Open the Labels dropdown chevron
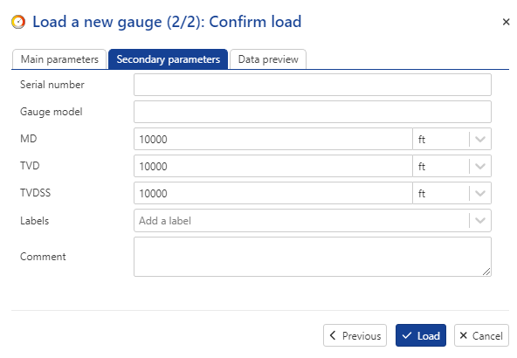This screenshot has height=358, width=517. (480, 221)
